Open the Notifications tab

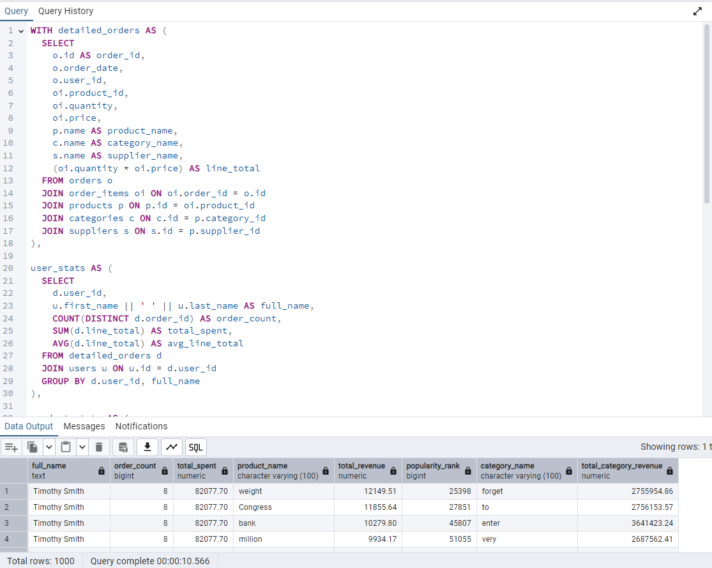click(x=141, y=426)
